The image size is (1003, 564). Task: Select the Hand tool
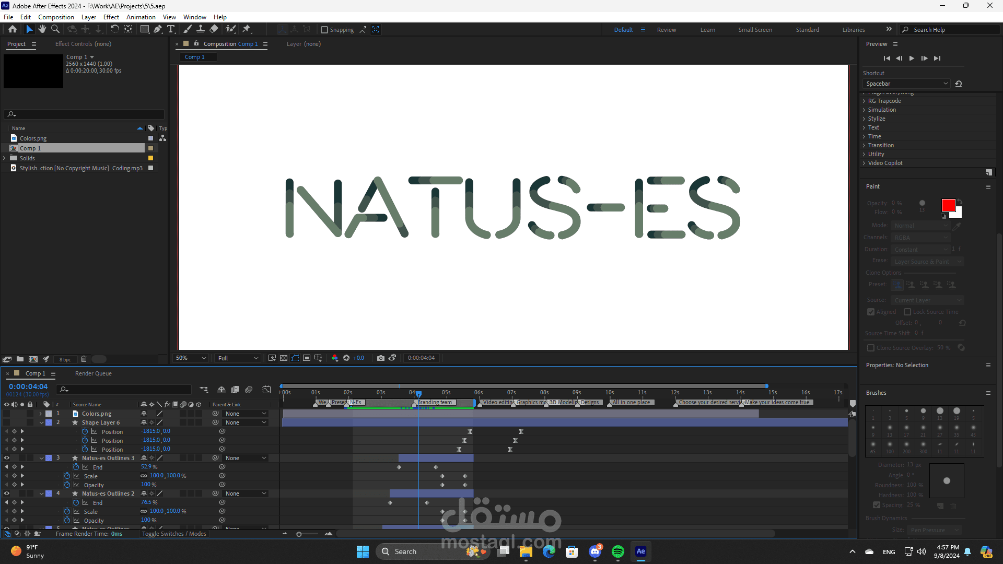pyautogui.click(x=42, y=29)
